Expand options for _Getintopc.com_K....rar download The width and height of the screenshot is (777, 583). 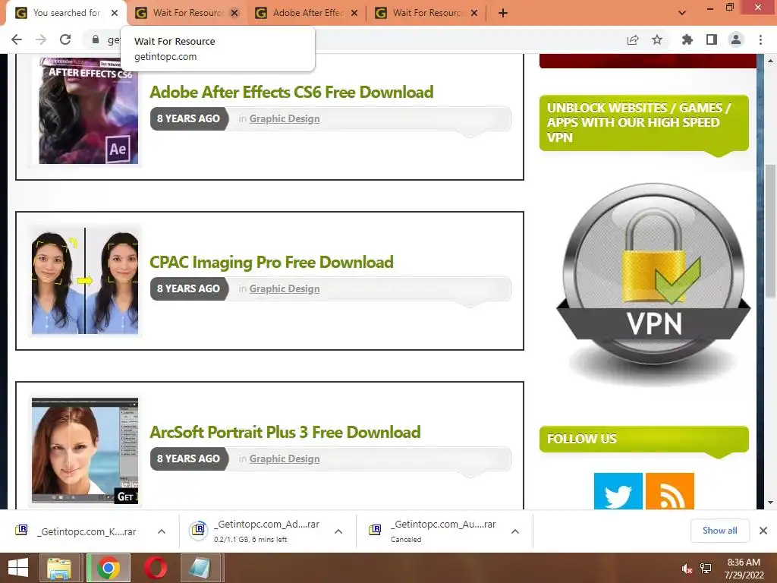coord(162,531)
